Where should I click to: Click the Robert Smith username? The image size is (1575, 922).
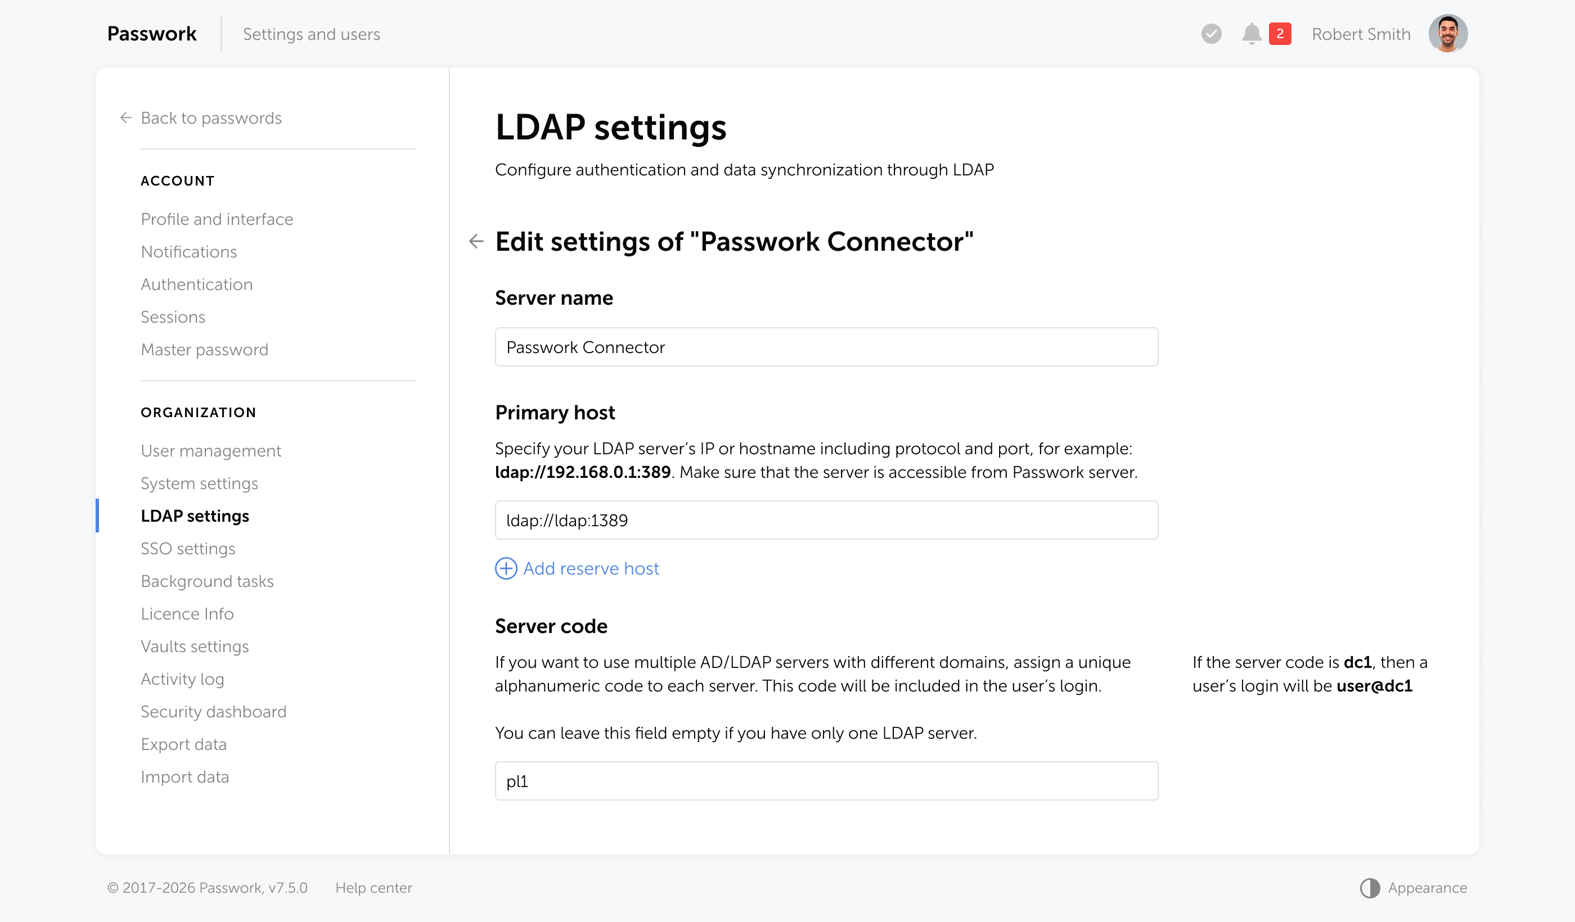click(1361, 34)
